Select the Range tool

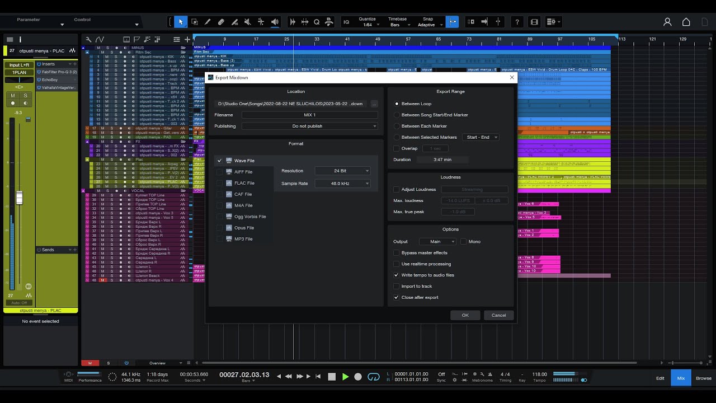coord(194,22)
